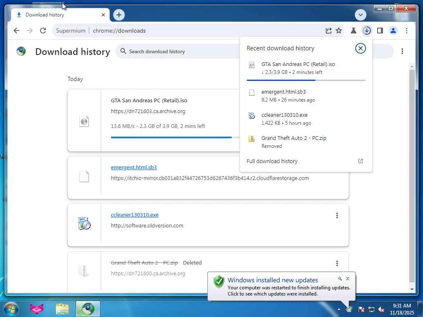Open balloon options wrench icon

point(340,279)
